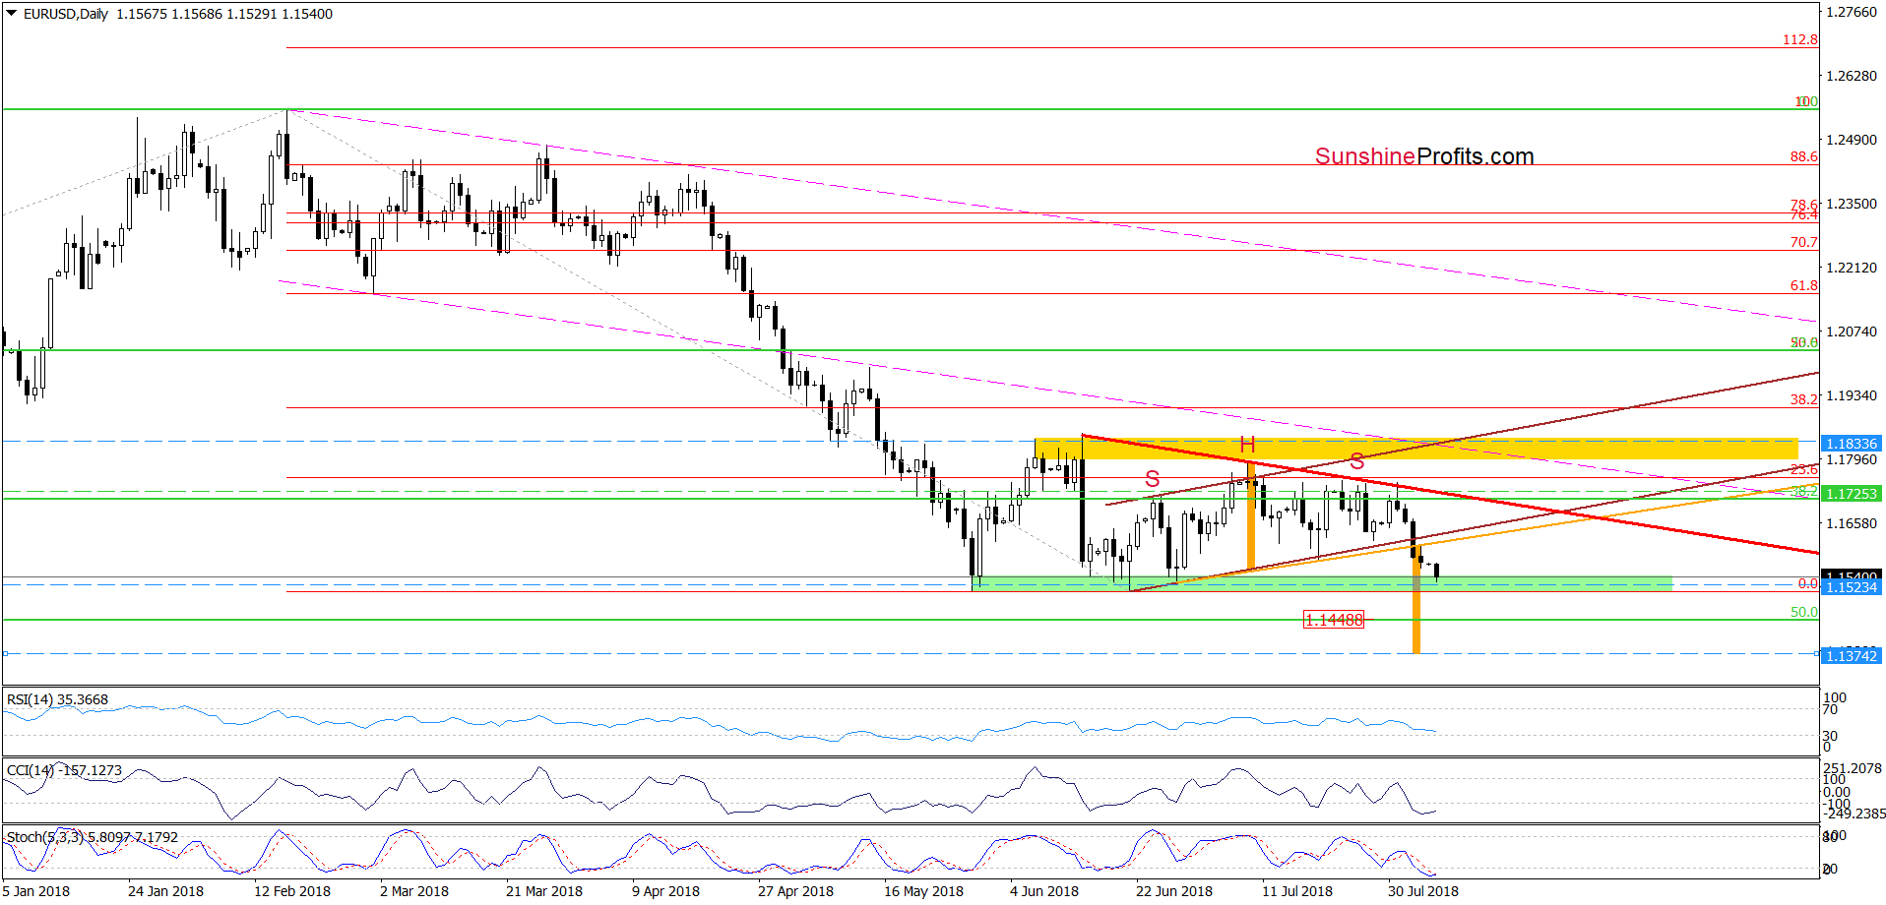Image resolution: width=1886 pixels, height=905 pixels.
Task: Click the 1.19340 price axis value
Action: click(x=1852, y=395)
